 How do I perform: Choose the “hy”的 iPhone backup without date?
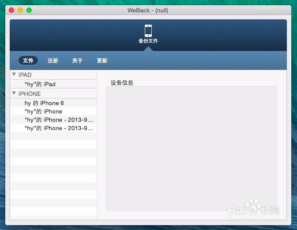(x=53, y=111)
